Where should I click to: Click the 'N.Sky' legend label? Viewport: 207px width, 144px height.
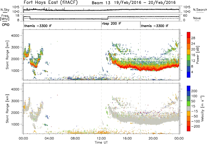click(x=5, y=10)
